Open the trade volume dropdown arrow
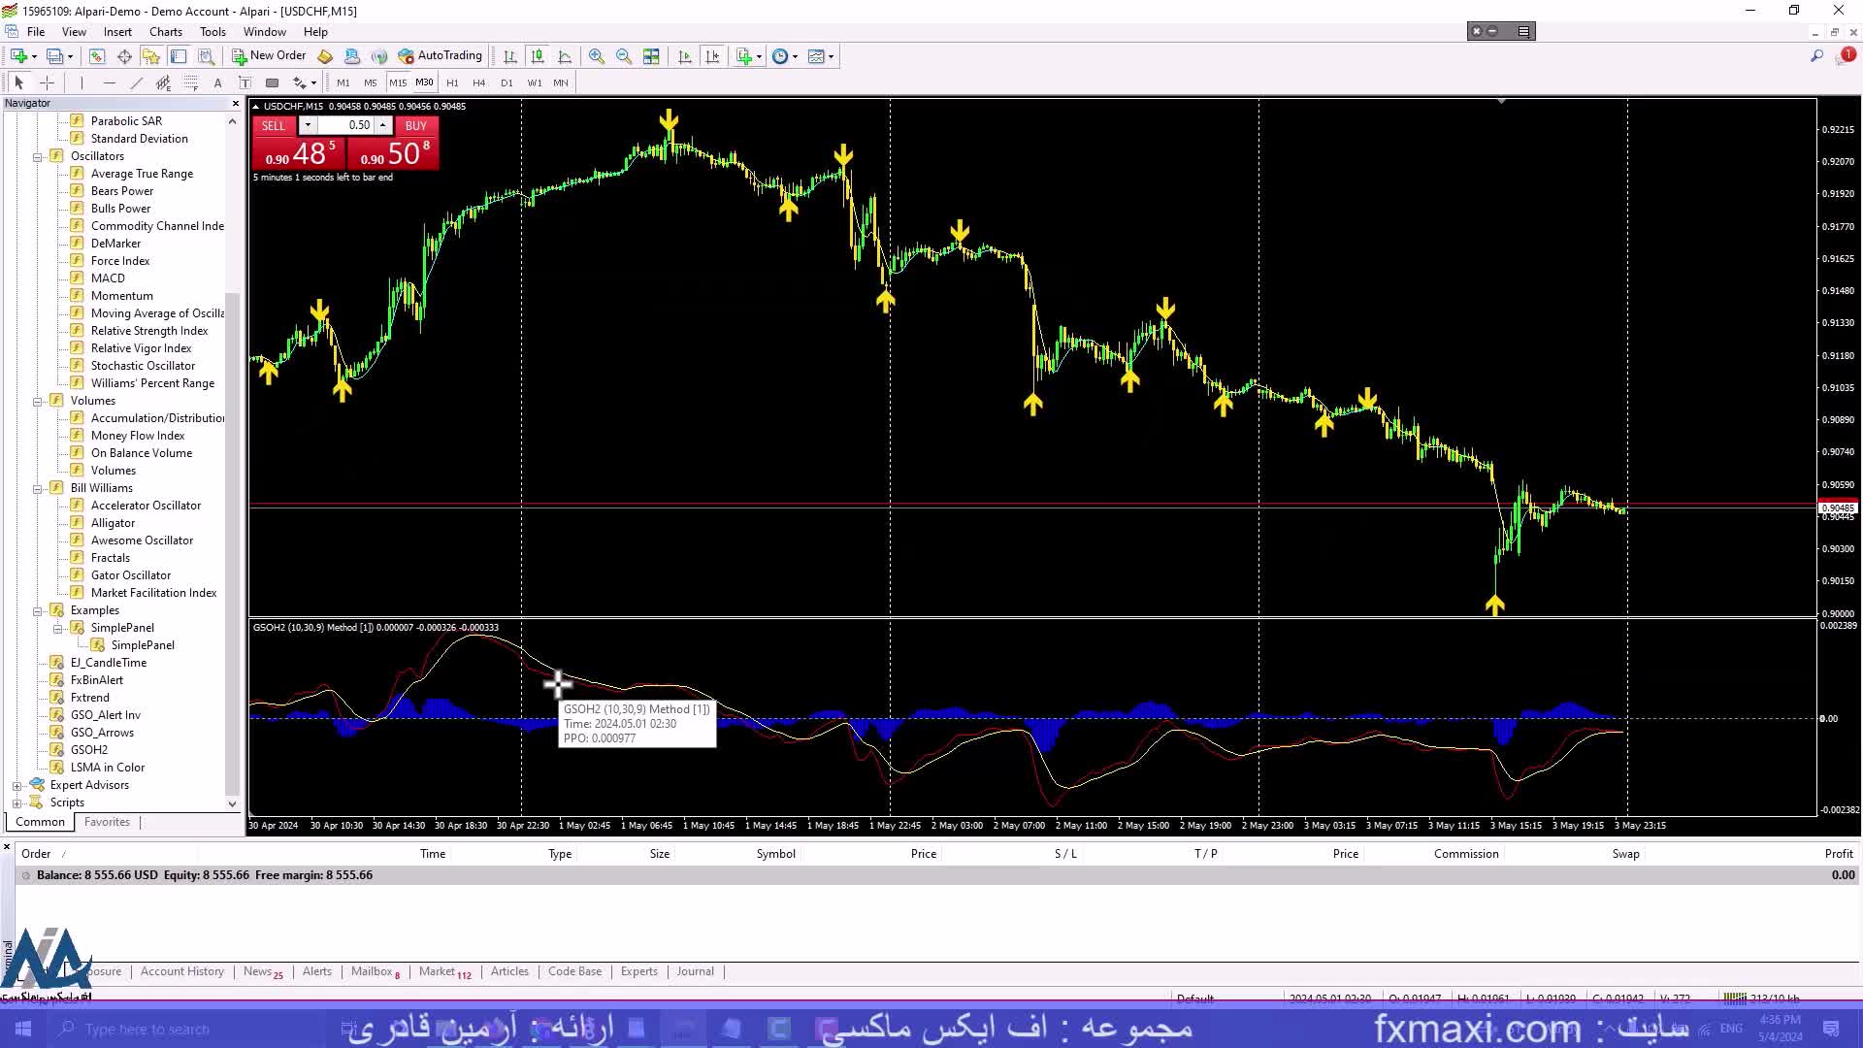 click(308, 125)
